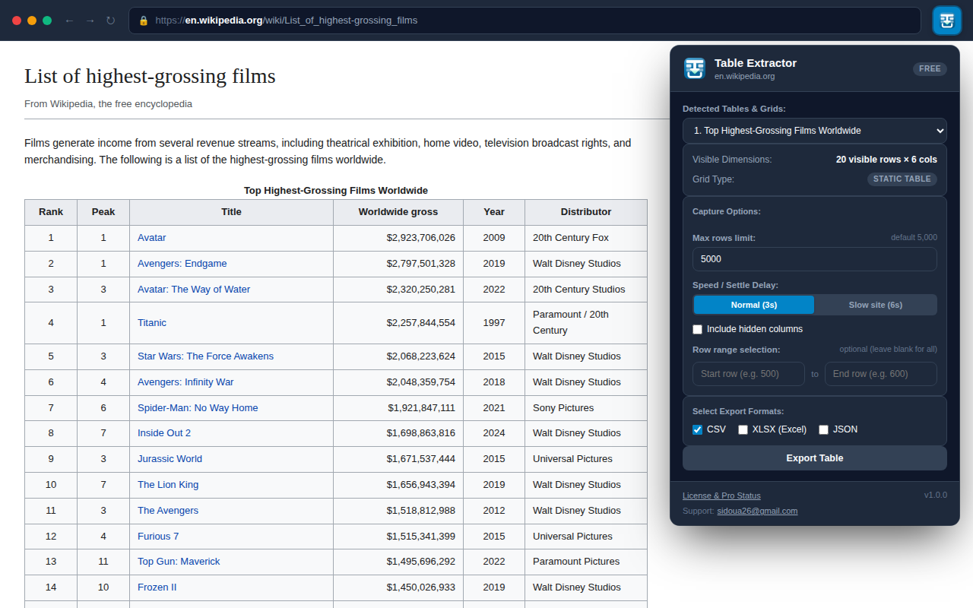Click the End row input field
Screen dimensions: 973x608
point(881,374)
